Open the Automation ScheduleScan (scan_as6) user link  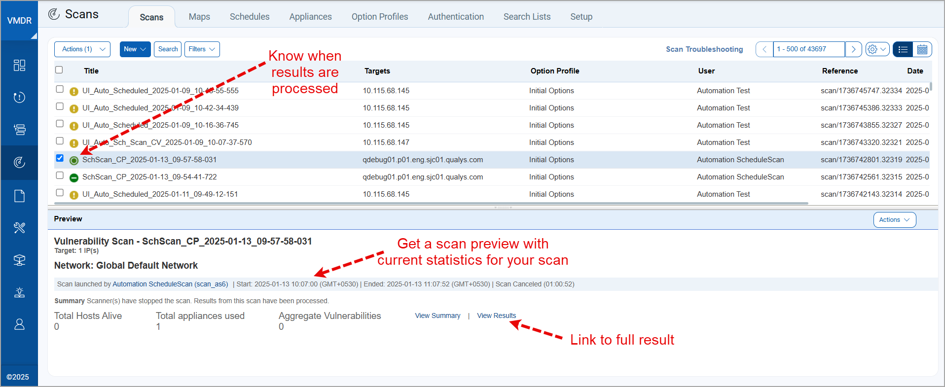click(x=170, y=284)
